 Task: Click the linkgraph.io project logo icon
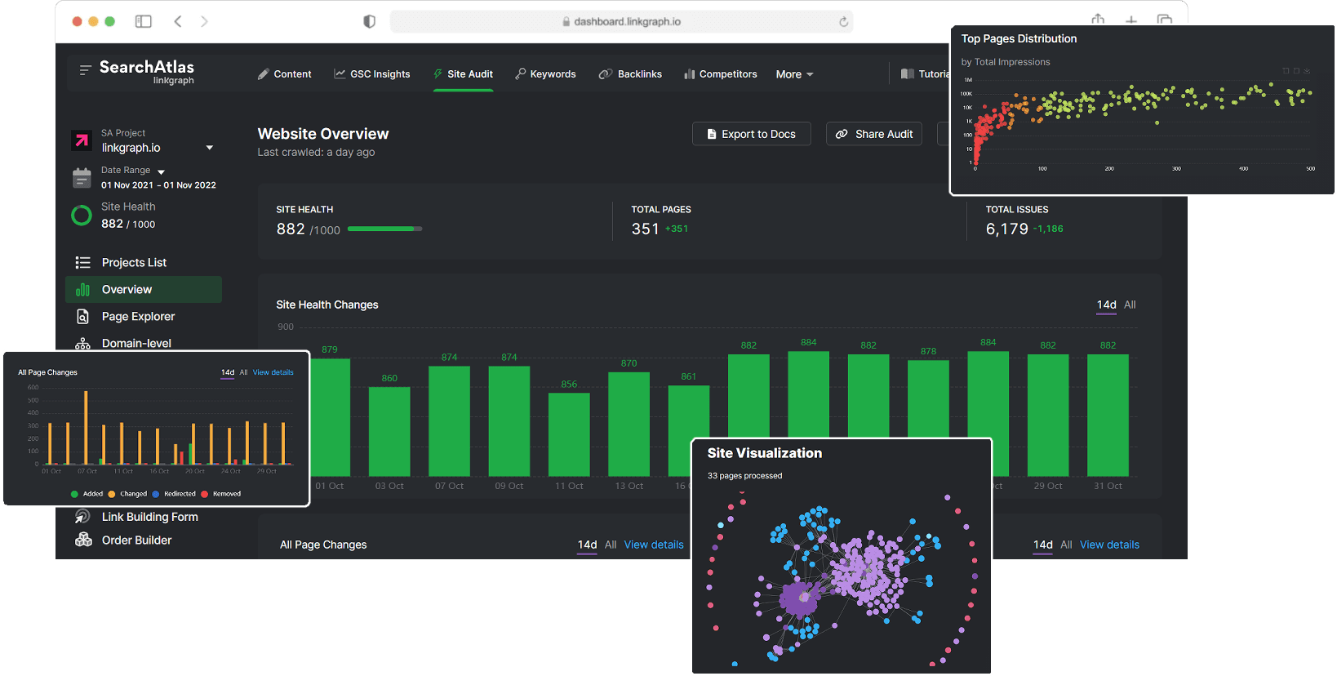[82, 140]
